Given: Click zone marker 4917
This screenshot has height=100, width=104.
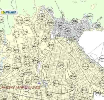Looking at the screenshot, I should 72,87.
